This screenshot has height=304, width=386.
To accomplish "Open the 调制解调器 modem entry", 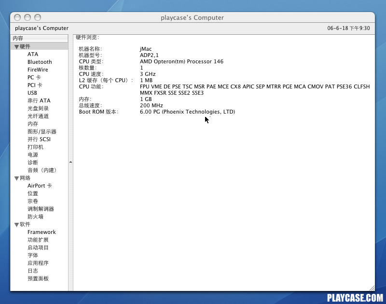I will (x=41, y=209).
